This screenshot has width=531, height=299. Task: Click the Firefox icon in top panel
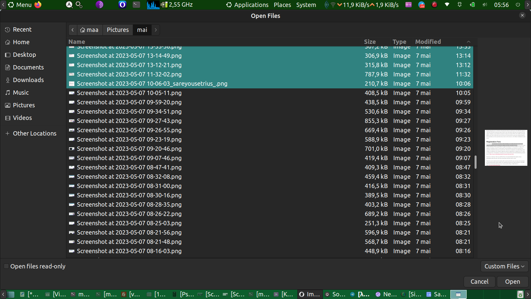click(38, 5)
